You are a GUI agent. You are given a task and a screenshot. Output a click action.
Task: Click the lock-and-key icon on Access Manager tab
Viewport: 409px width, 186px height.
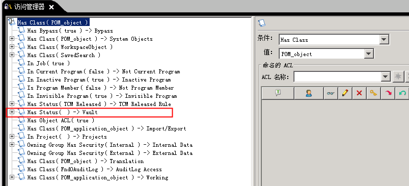pos(8,6)
